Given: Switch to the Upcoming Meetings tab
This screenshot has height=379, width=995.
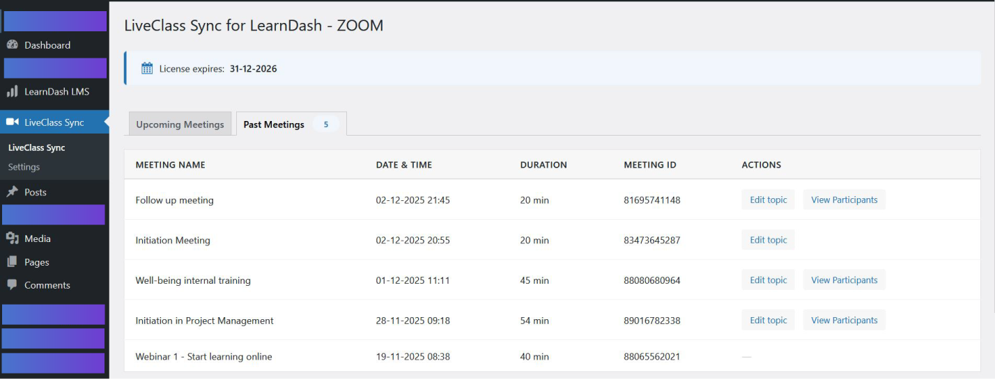Looking at the screenshot, I should point(180,124).
